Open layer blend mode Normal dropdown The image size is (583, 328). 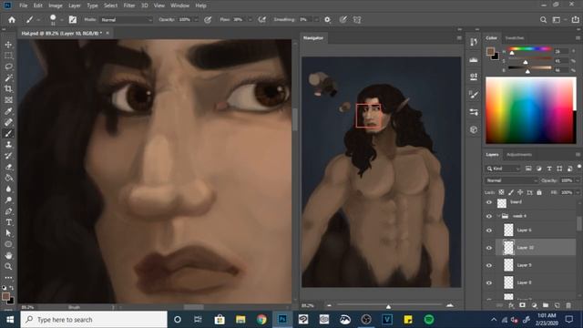(x=511, y=180)
